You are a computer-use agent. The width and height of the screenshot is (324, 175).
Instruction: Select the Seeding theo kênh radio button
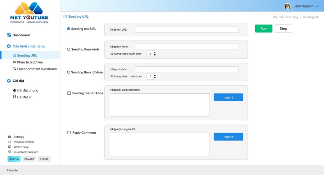(x=69, y=49)
